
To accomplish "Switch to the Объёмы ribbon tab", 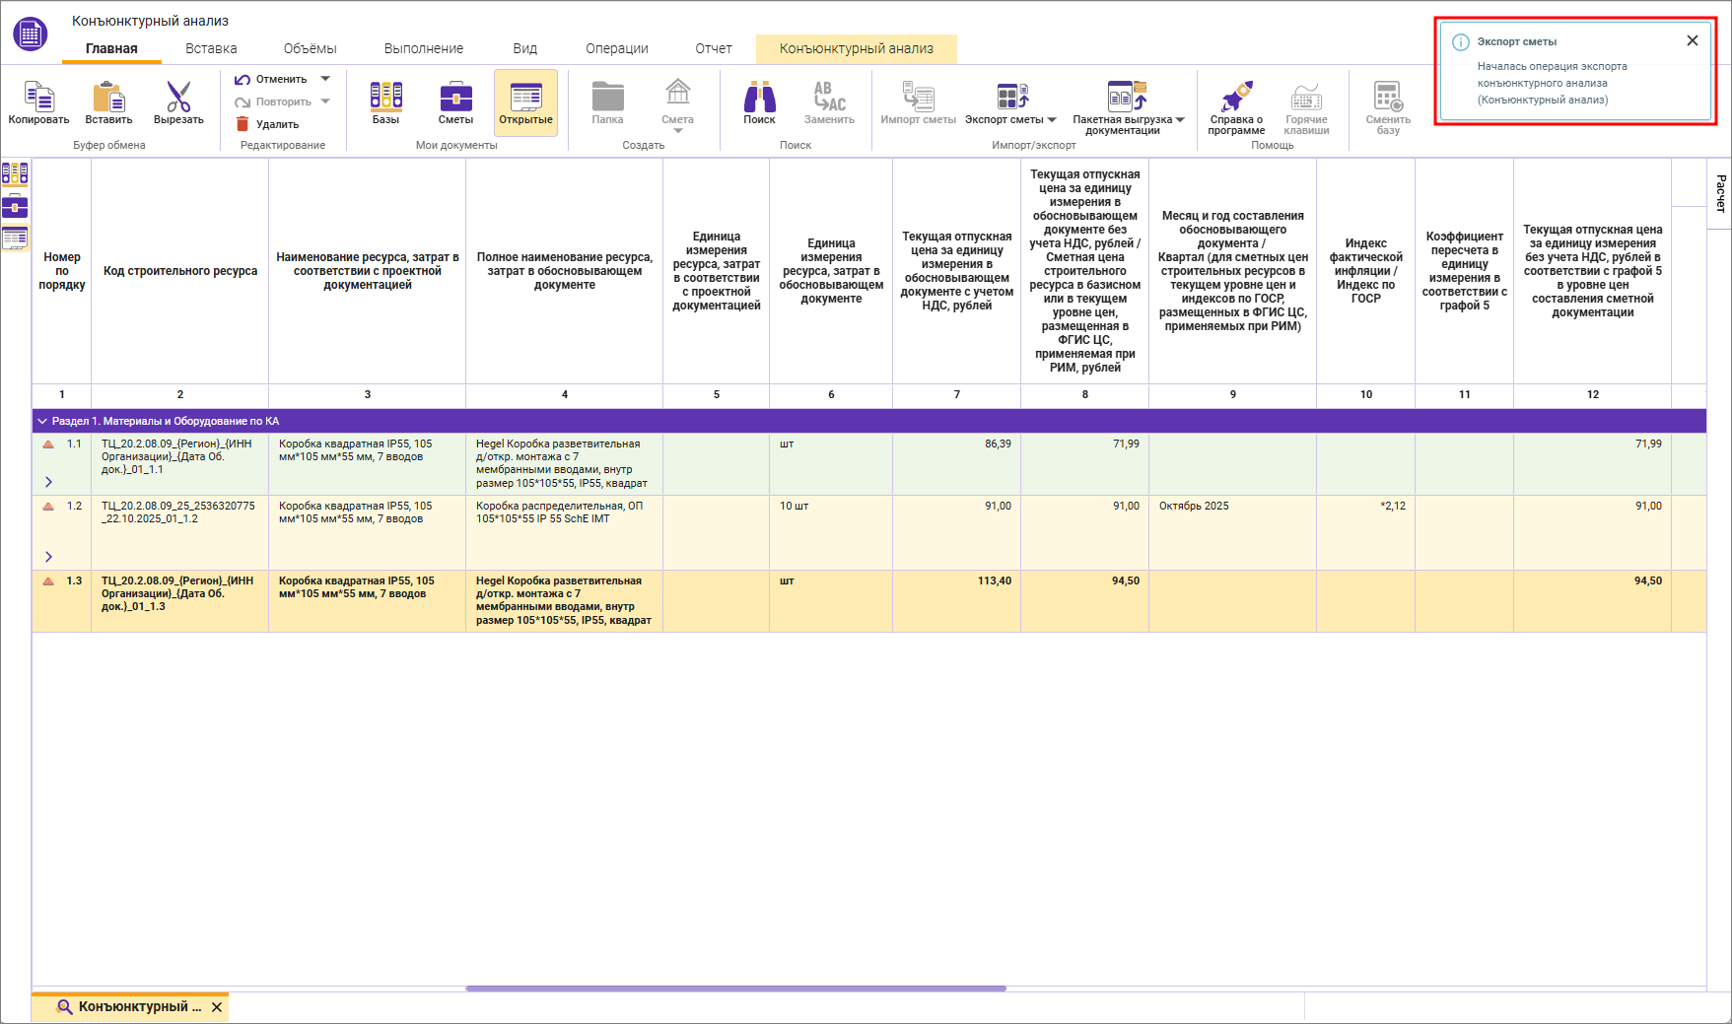I will [x=310, y=48].
